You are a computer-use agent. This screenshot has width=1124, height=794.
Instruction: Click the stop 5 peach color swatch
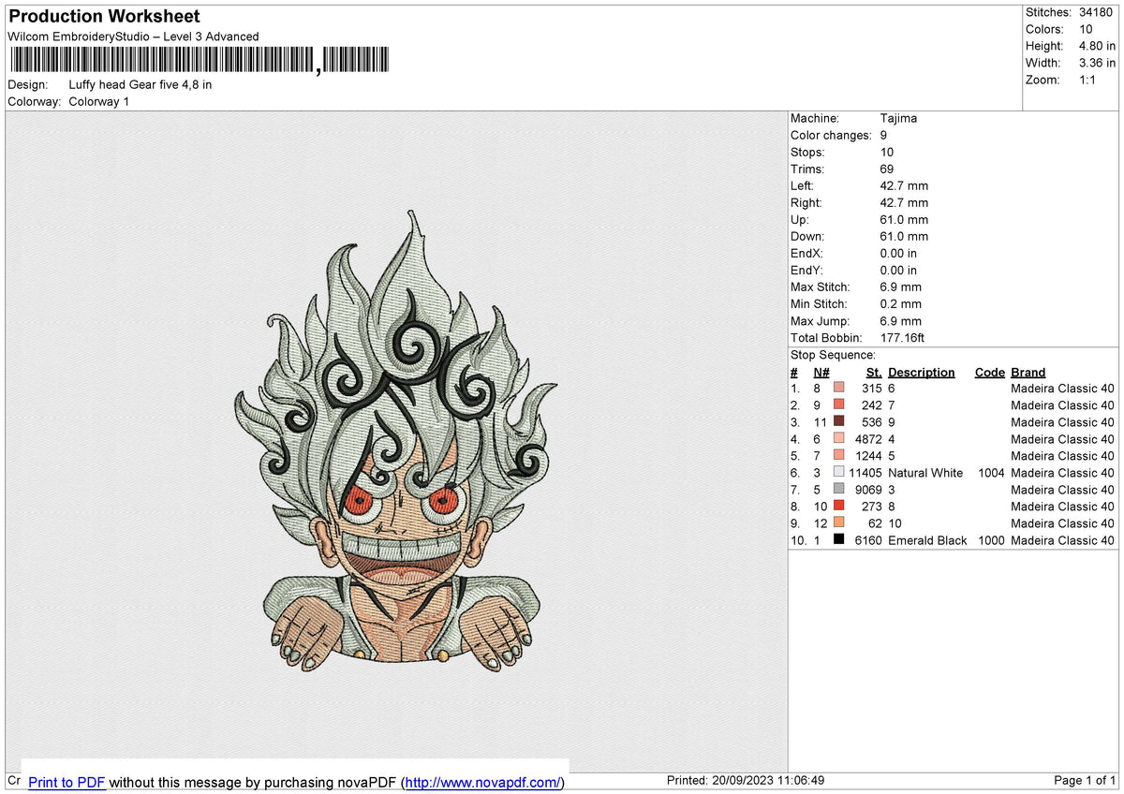pyautogui.click(x=838, y=455)
